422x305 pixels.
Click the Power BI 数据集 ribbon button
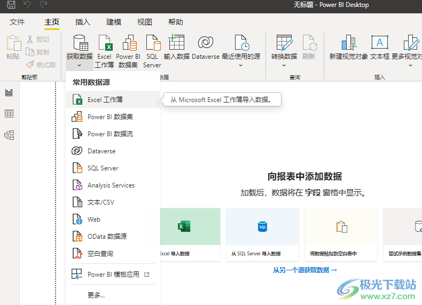pos(128,51)
